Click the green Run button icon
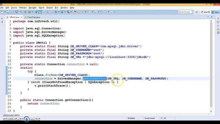The height and width of the screenshot is (124, 220). tap(62, 12)
